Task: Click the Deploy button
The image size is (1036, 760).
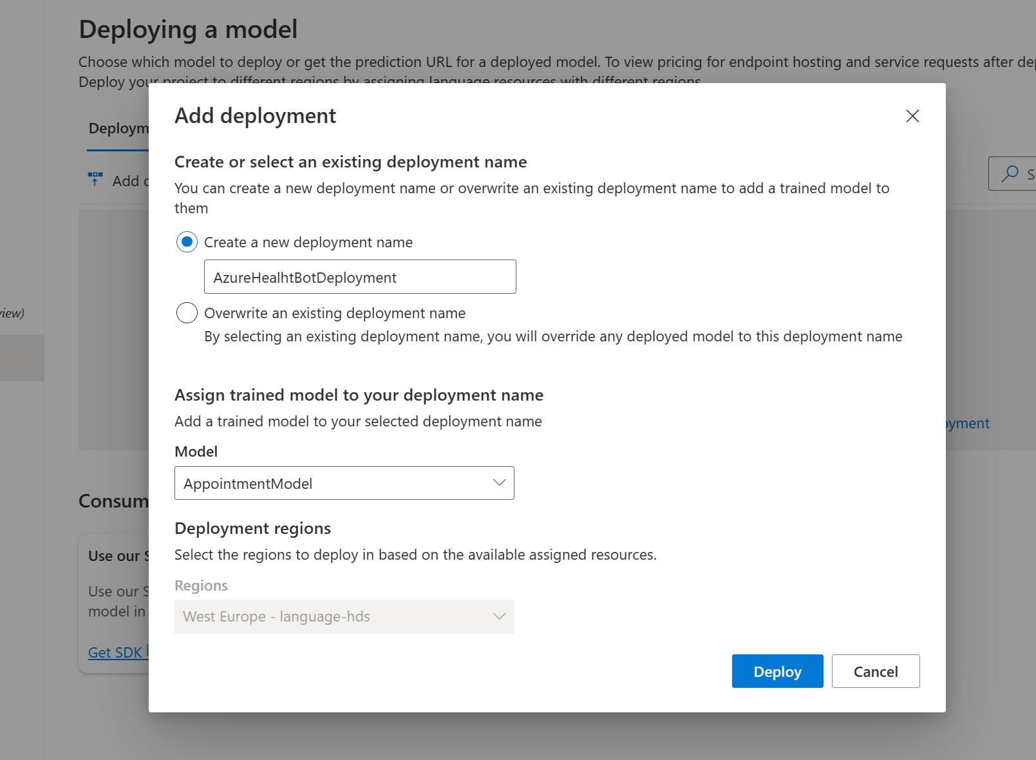Action: point(777,671)
